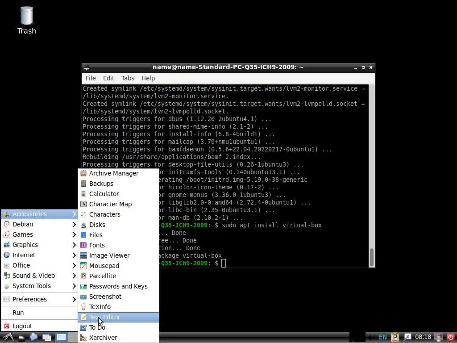Screen dimensions: 457x343
Task: Open the Trash icon on the desktop
Action: click(26, 21)
